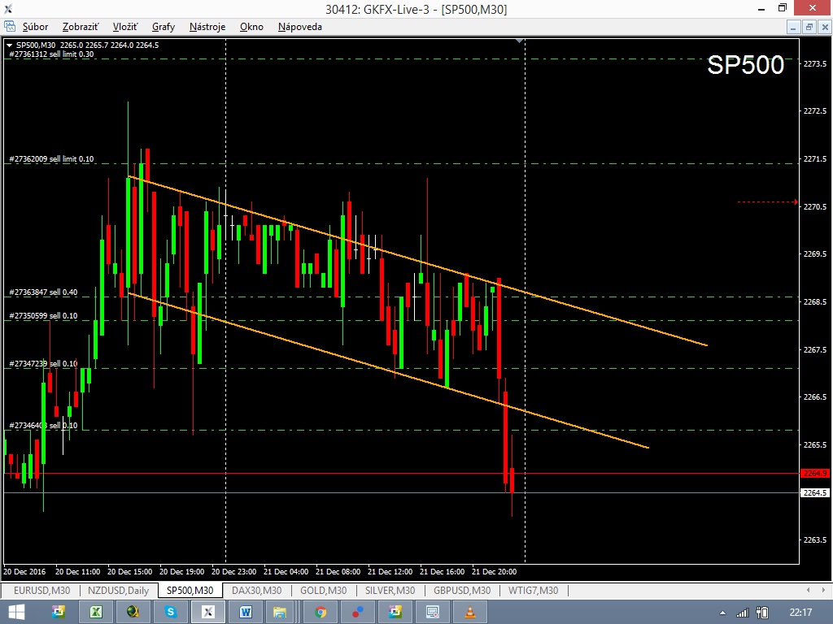The image size is (833, 624).
Task: Open the WTIG7,M30 chart tab
Action: click(x=533, y=590)
